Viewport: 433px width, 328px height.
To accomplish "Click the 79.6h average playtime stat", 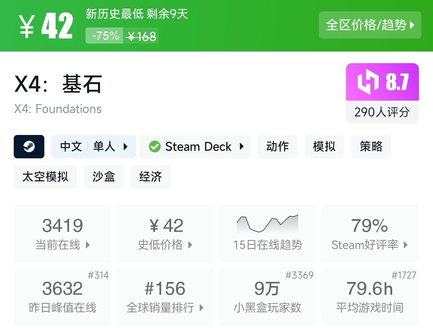I will pyautogui.click(x=369, y=289).
